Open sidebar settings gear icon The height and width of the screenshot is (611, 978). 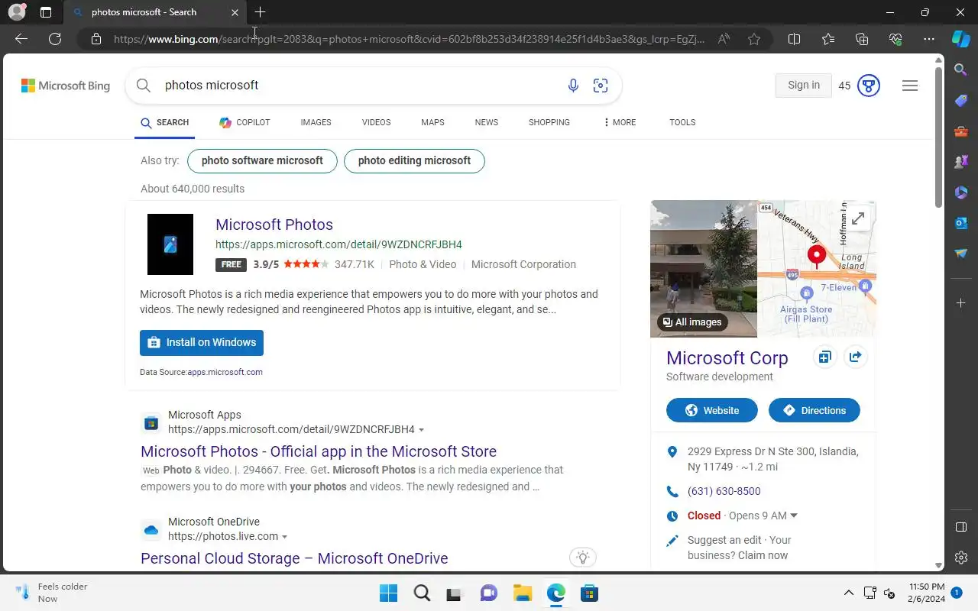pos(961,558)
